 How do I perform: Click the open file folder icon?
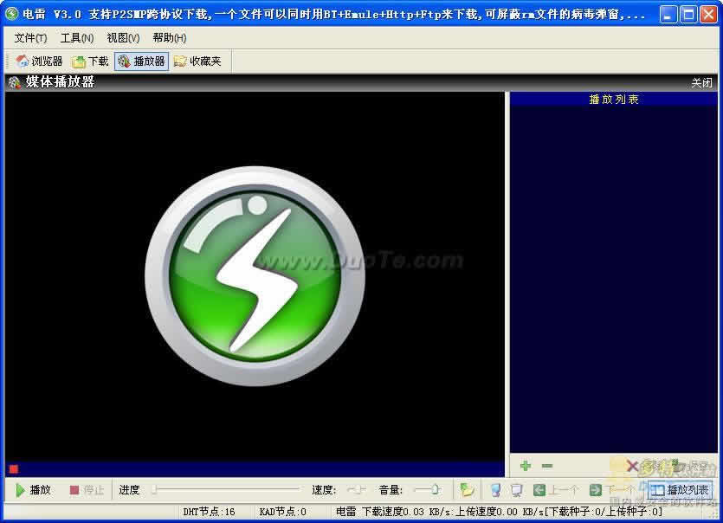click(x=467, y=490)
